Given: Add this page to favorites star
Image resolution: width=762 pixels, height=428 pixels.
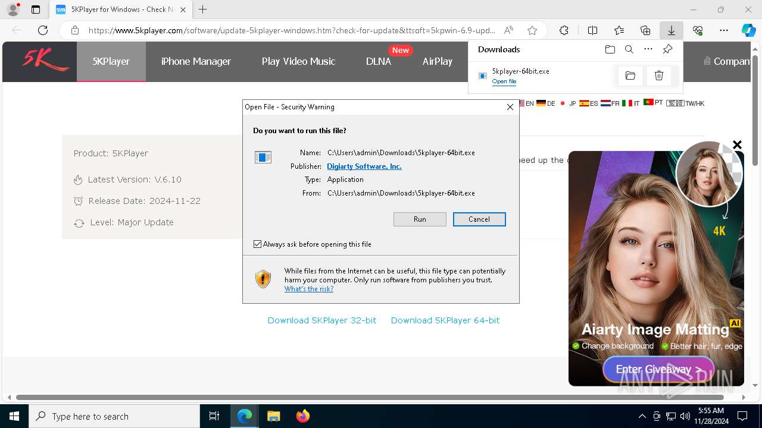Looking at the screenshot, I should pos(532,30).
